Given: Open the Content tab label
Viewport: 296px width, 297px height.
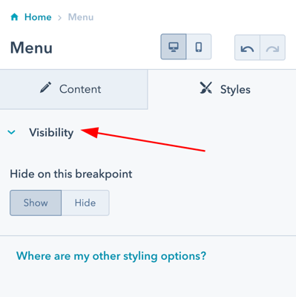Looking at the screenshot, I should [x=80, y=89].
